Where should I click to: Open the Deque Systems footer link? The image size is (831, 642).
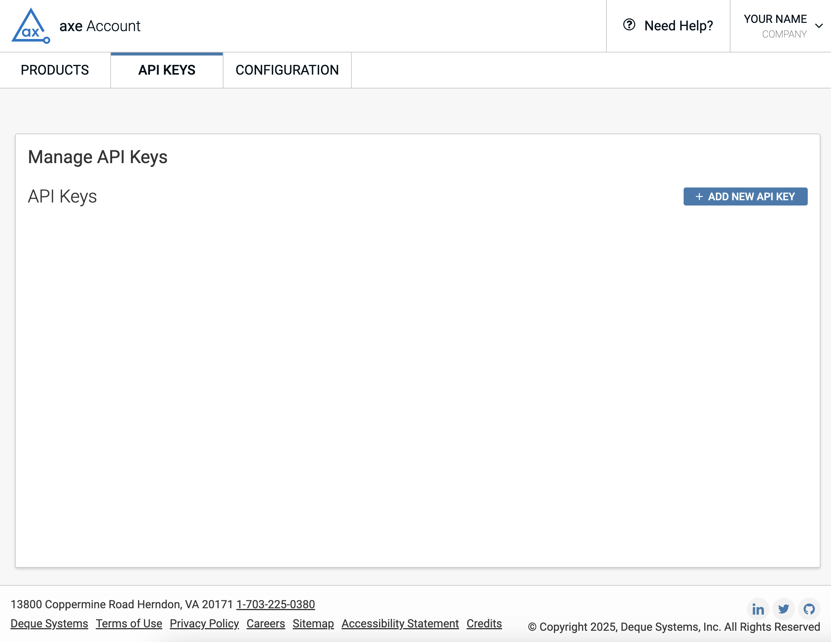point(49,623)
